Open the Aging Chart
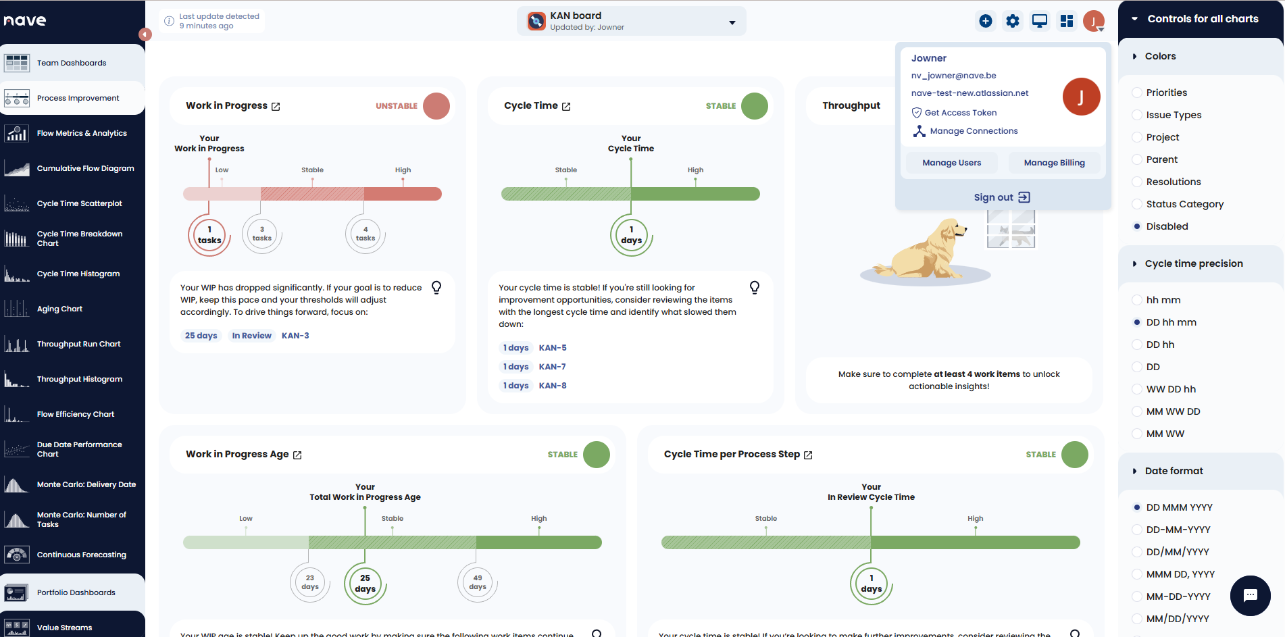 click(x=59, y=309)
